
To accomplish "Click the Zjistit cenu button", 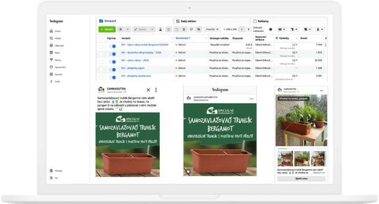I will point(301,178).
